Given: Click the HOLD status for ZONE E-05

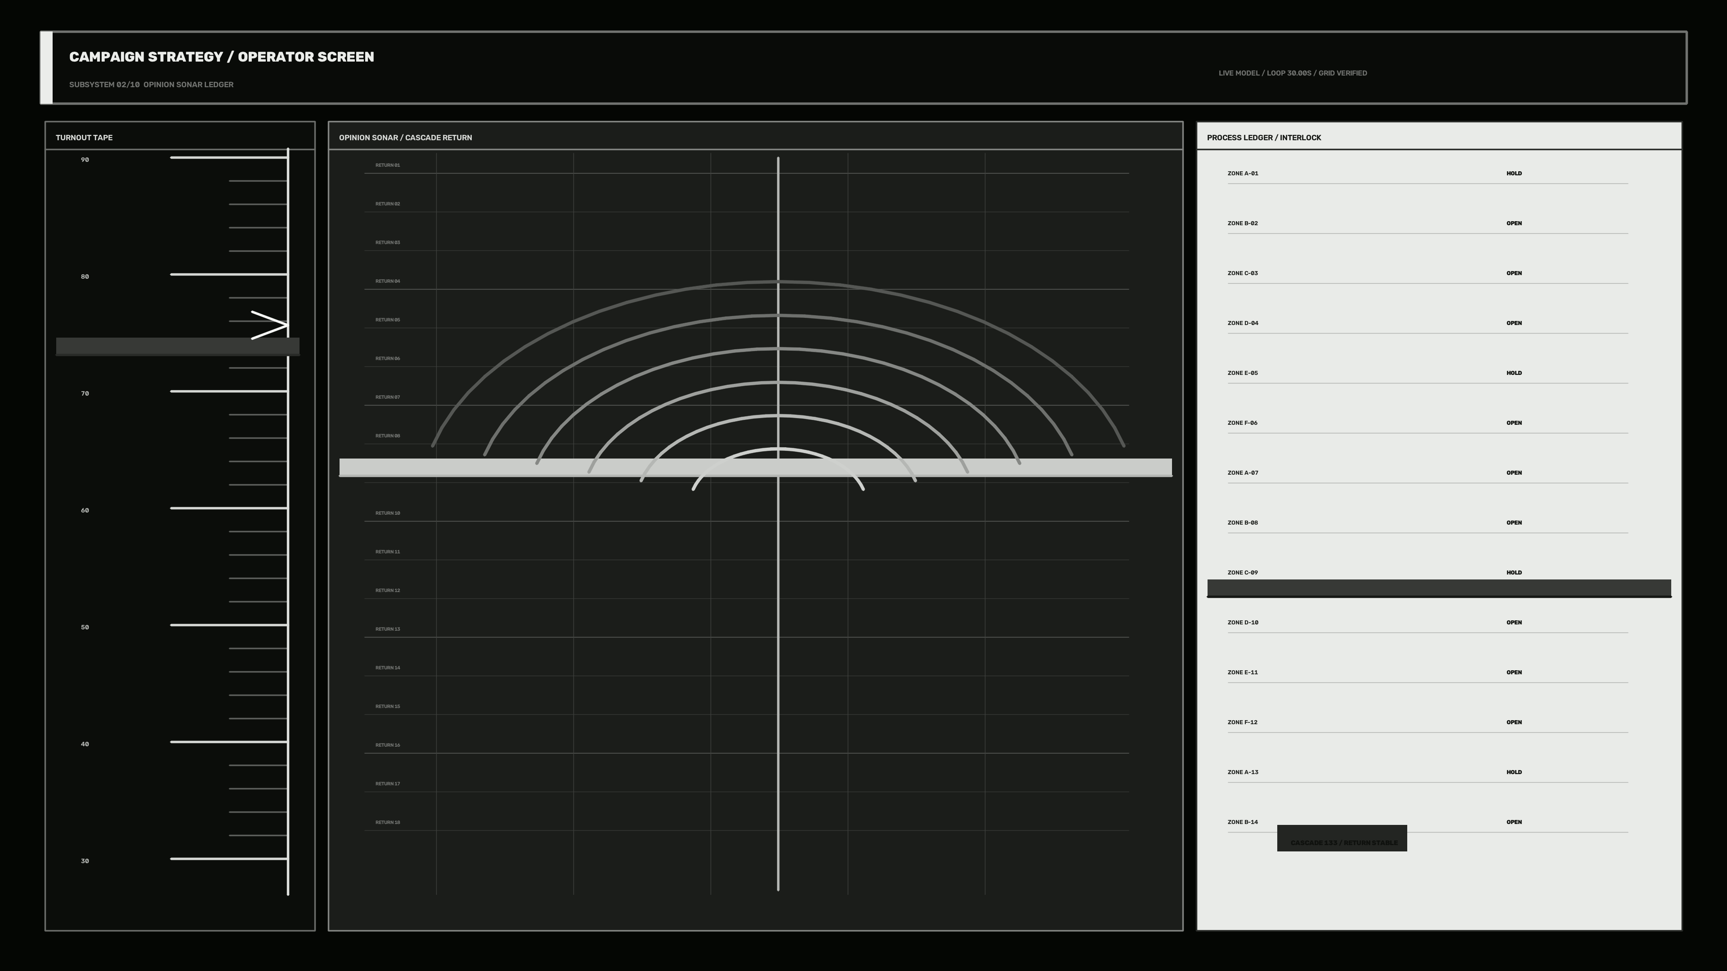Looking at the screenshot, I should pyautogui.click(x=1514, y=373).
